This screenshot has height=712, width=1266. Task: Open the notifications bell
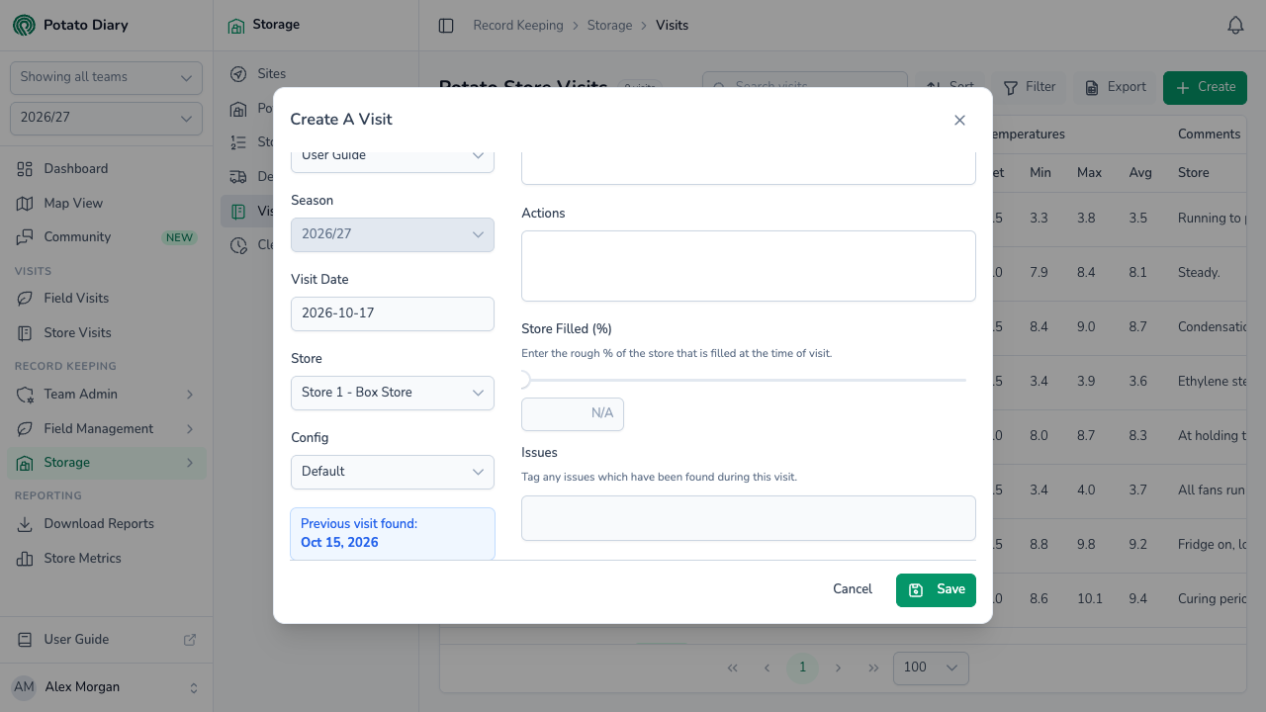[x=1235, y=26]
